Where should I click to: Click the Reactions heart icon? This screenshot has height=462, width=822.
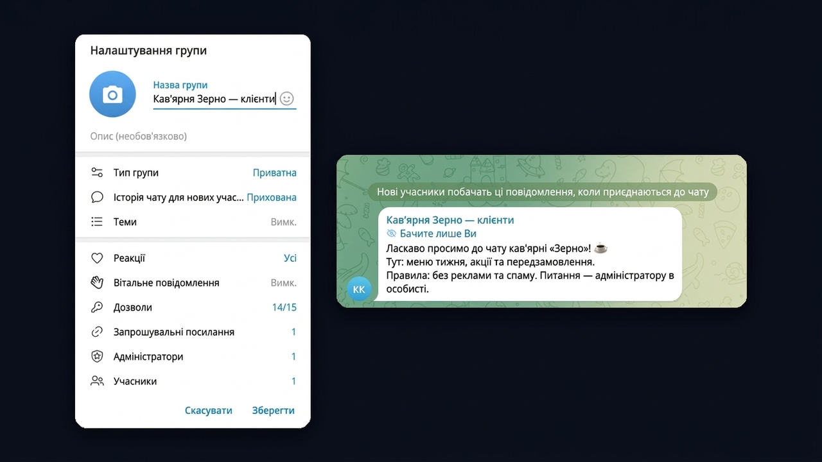(x=97, y=259)
